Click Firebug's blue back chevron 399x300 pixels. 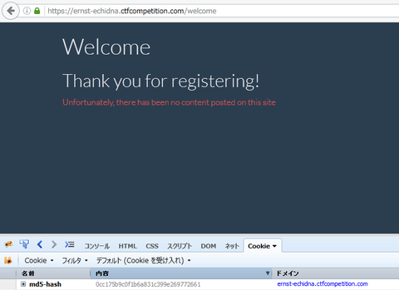[x=40, y=244]
